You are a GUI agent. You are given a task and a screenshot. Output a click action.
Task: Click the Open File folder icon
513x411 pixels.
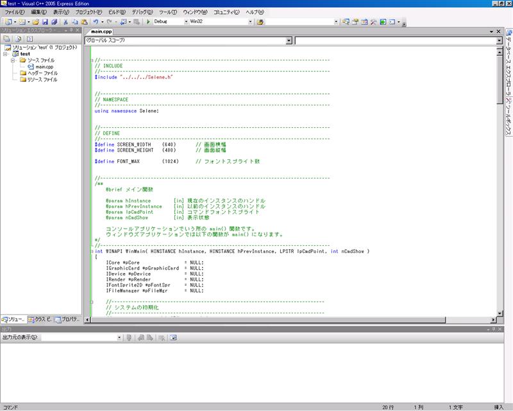[x=36, y=22]
